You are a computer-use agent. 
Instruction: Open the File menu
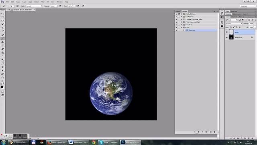[8, 2]
